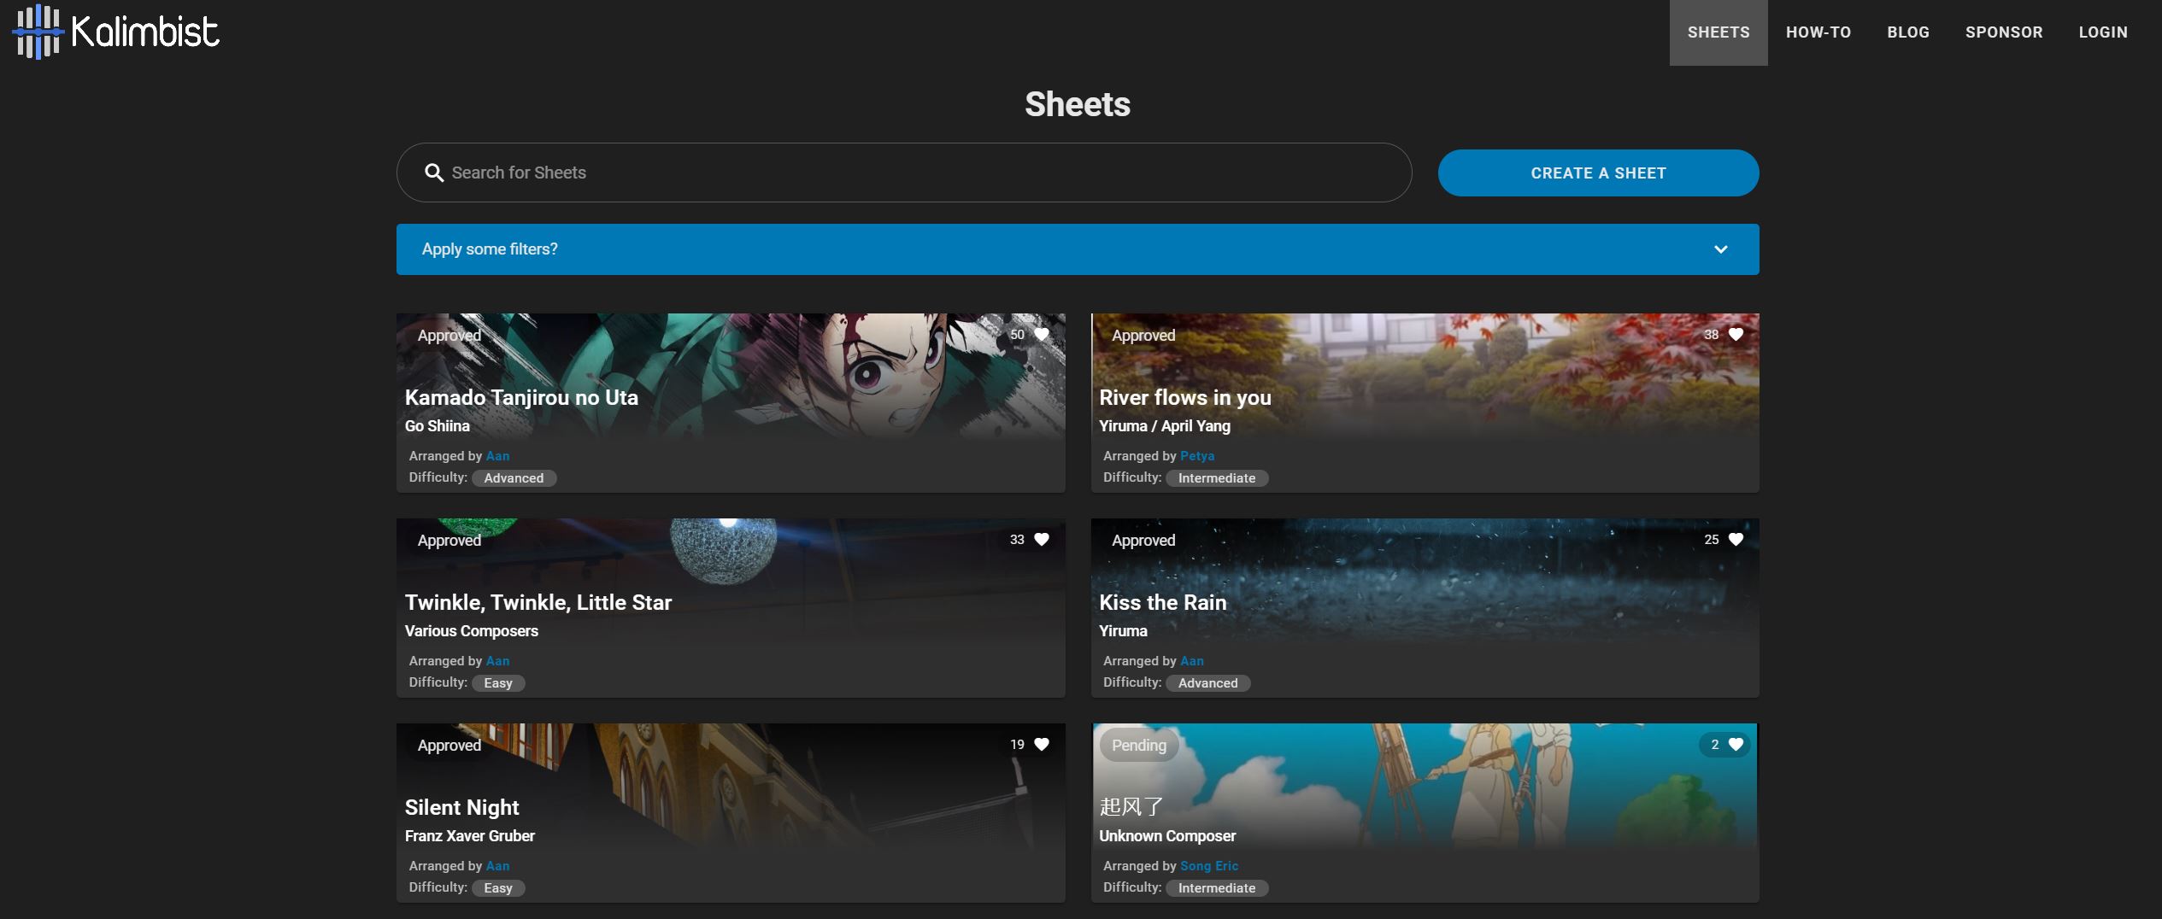
Task: Open the Sheets nav tab
Action: click(1718, 32)
